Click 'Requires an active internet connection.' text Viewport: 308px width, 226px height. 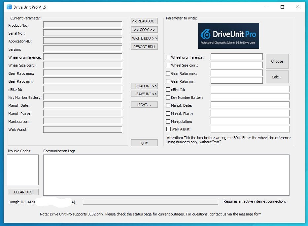pos(255,201)
